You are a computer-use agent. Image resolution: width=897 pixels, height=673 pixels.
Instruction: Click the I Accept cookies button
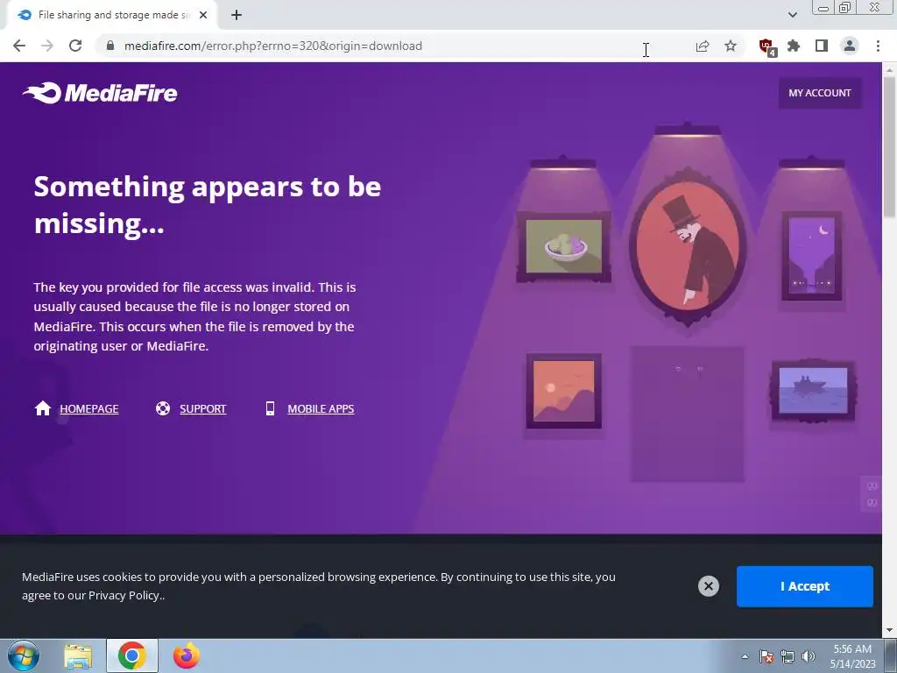[x=804, y=586]
